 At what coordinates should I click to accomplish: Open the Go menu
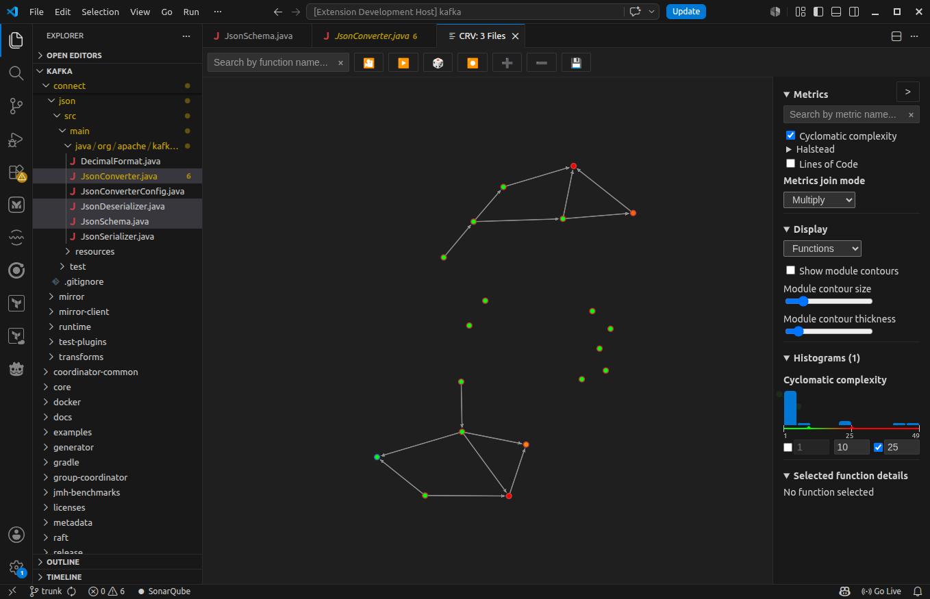click(x=167, y=12)
